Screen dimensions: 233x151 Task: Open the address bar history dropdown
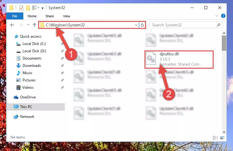click(x=136, y=25)
